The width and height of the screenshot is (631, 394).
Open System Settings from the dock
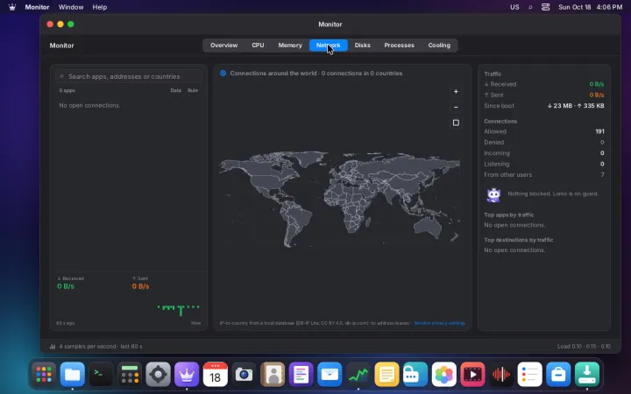(158, 375)
